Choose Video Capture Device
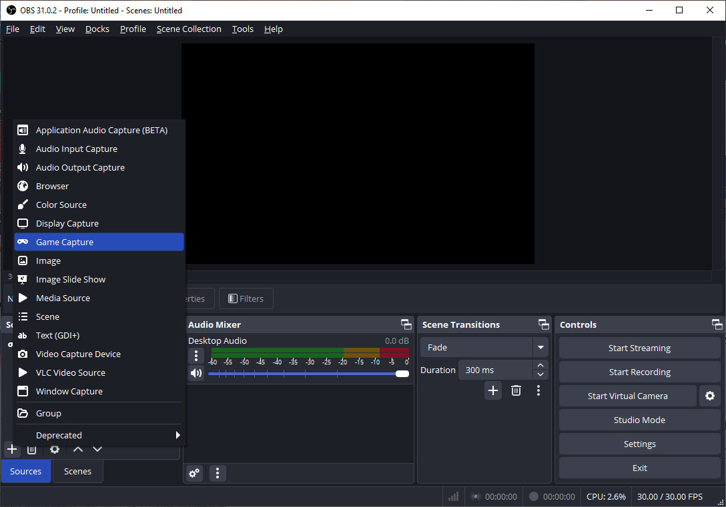 pyautogui.click(x=99, y=354)
